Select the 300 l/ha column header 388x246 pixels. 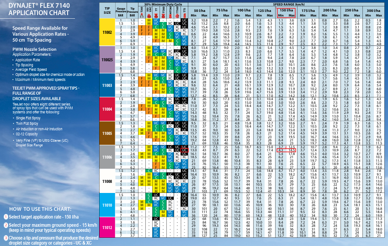tap(373, 11)
